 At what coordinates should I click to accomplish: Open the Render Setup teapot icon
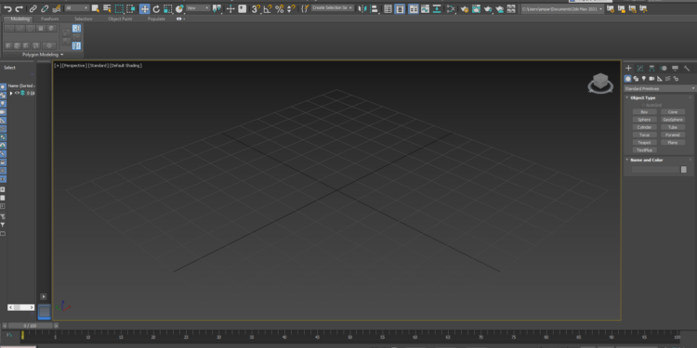pos(465,8)
